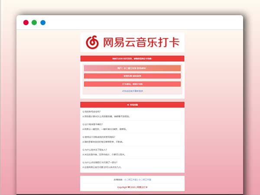This screenshot has height=195, width=260.
Task: Select the answer mentioning MD5 password upload
Action: coord(106,117)
